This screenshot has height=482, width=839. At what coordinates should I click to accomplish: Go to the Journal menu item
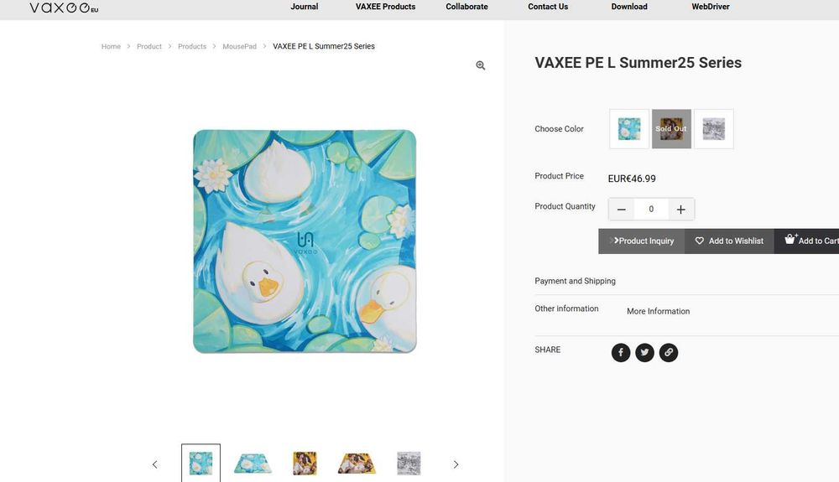(x=305, y=7)
